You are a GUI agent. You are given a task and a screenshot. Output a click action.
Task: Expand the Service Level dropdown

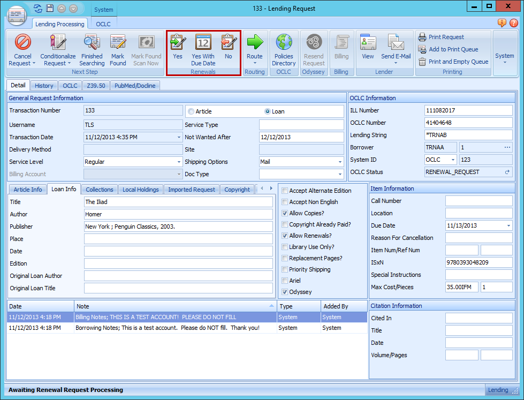coord(179,162)
